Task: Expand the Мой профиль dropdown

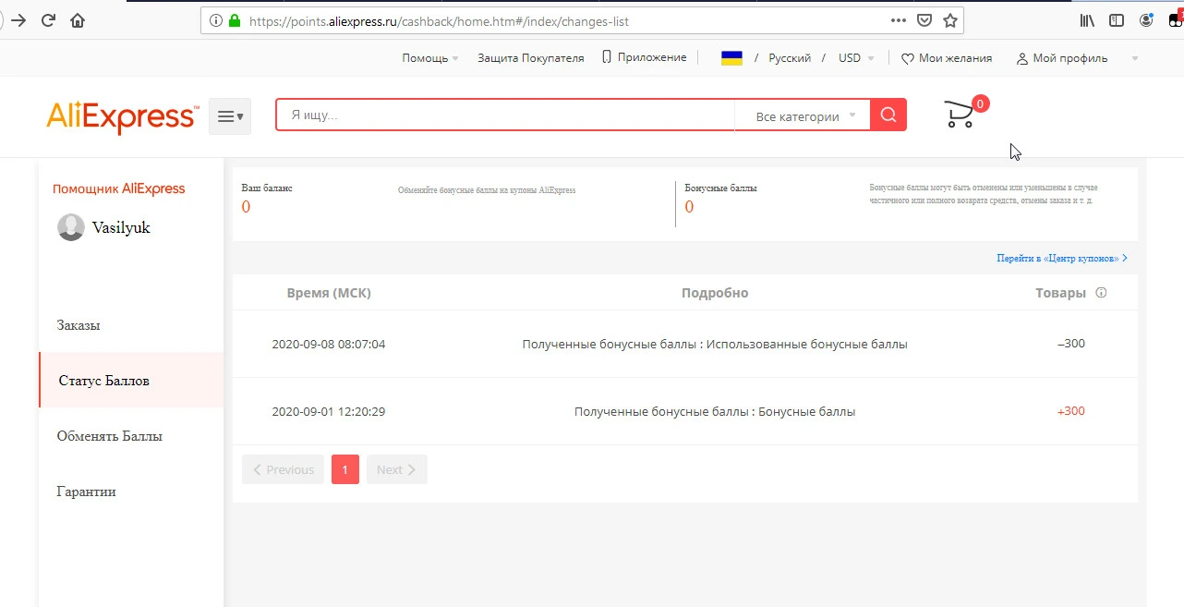Action: [x=1077, y=58]
